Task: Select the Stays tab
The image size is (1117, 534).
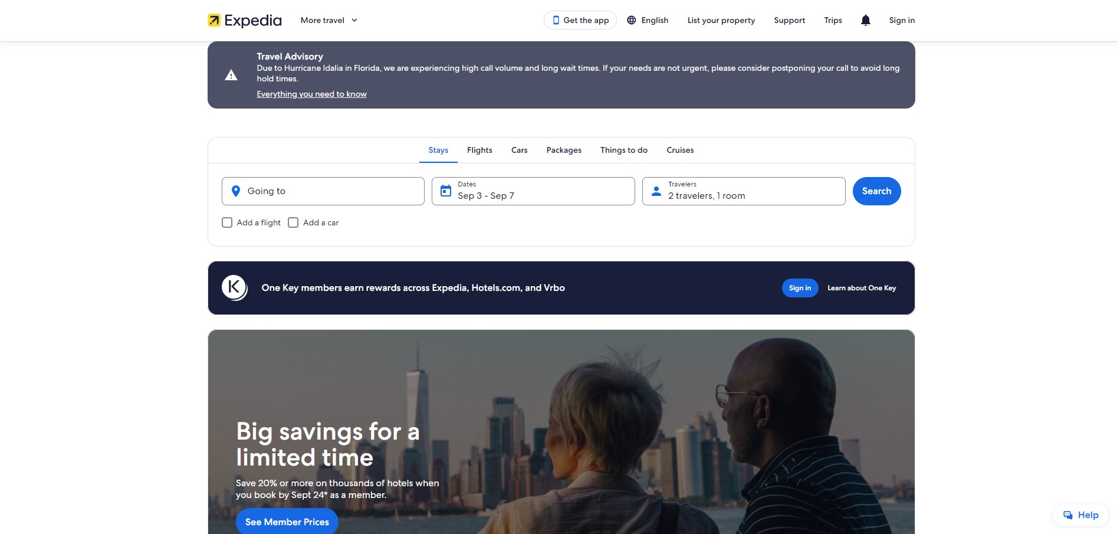Action: (438, 150)
